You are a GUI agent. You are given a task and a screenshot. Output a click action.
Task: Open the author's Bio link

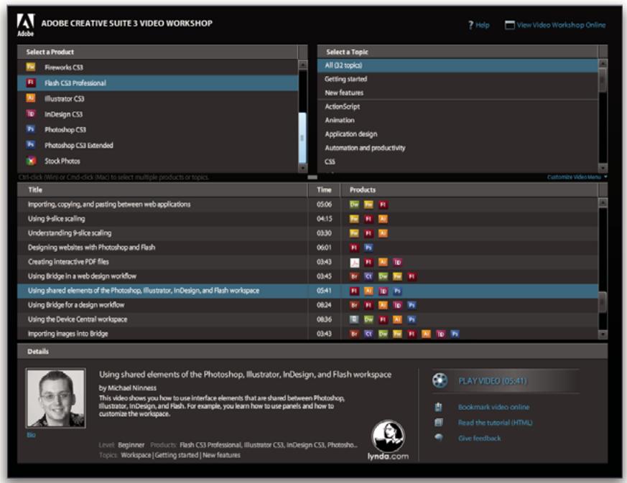click(x=31, y=434)
